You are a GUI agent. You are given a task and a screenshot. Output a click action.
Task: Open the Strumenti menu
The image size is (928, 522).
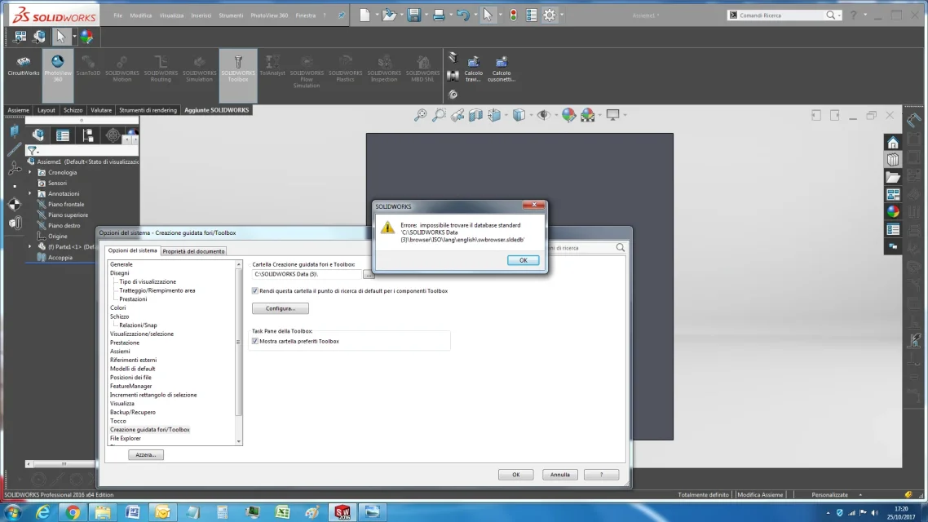[x=231, y=15]
